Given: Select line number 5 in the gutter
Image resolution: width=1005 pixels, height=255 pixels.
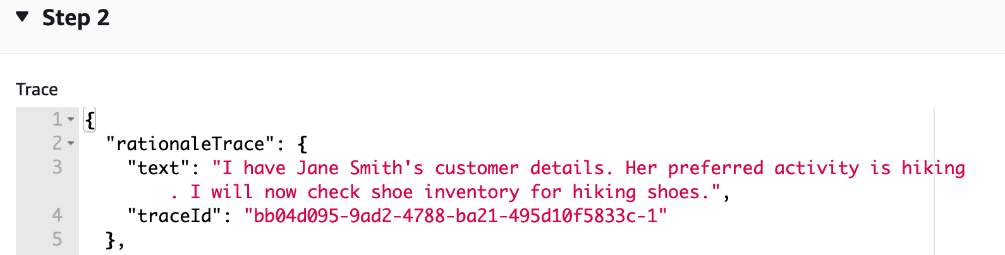Looking at the screenshot, I should (x=57, y=239).
